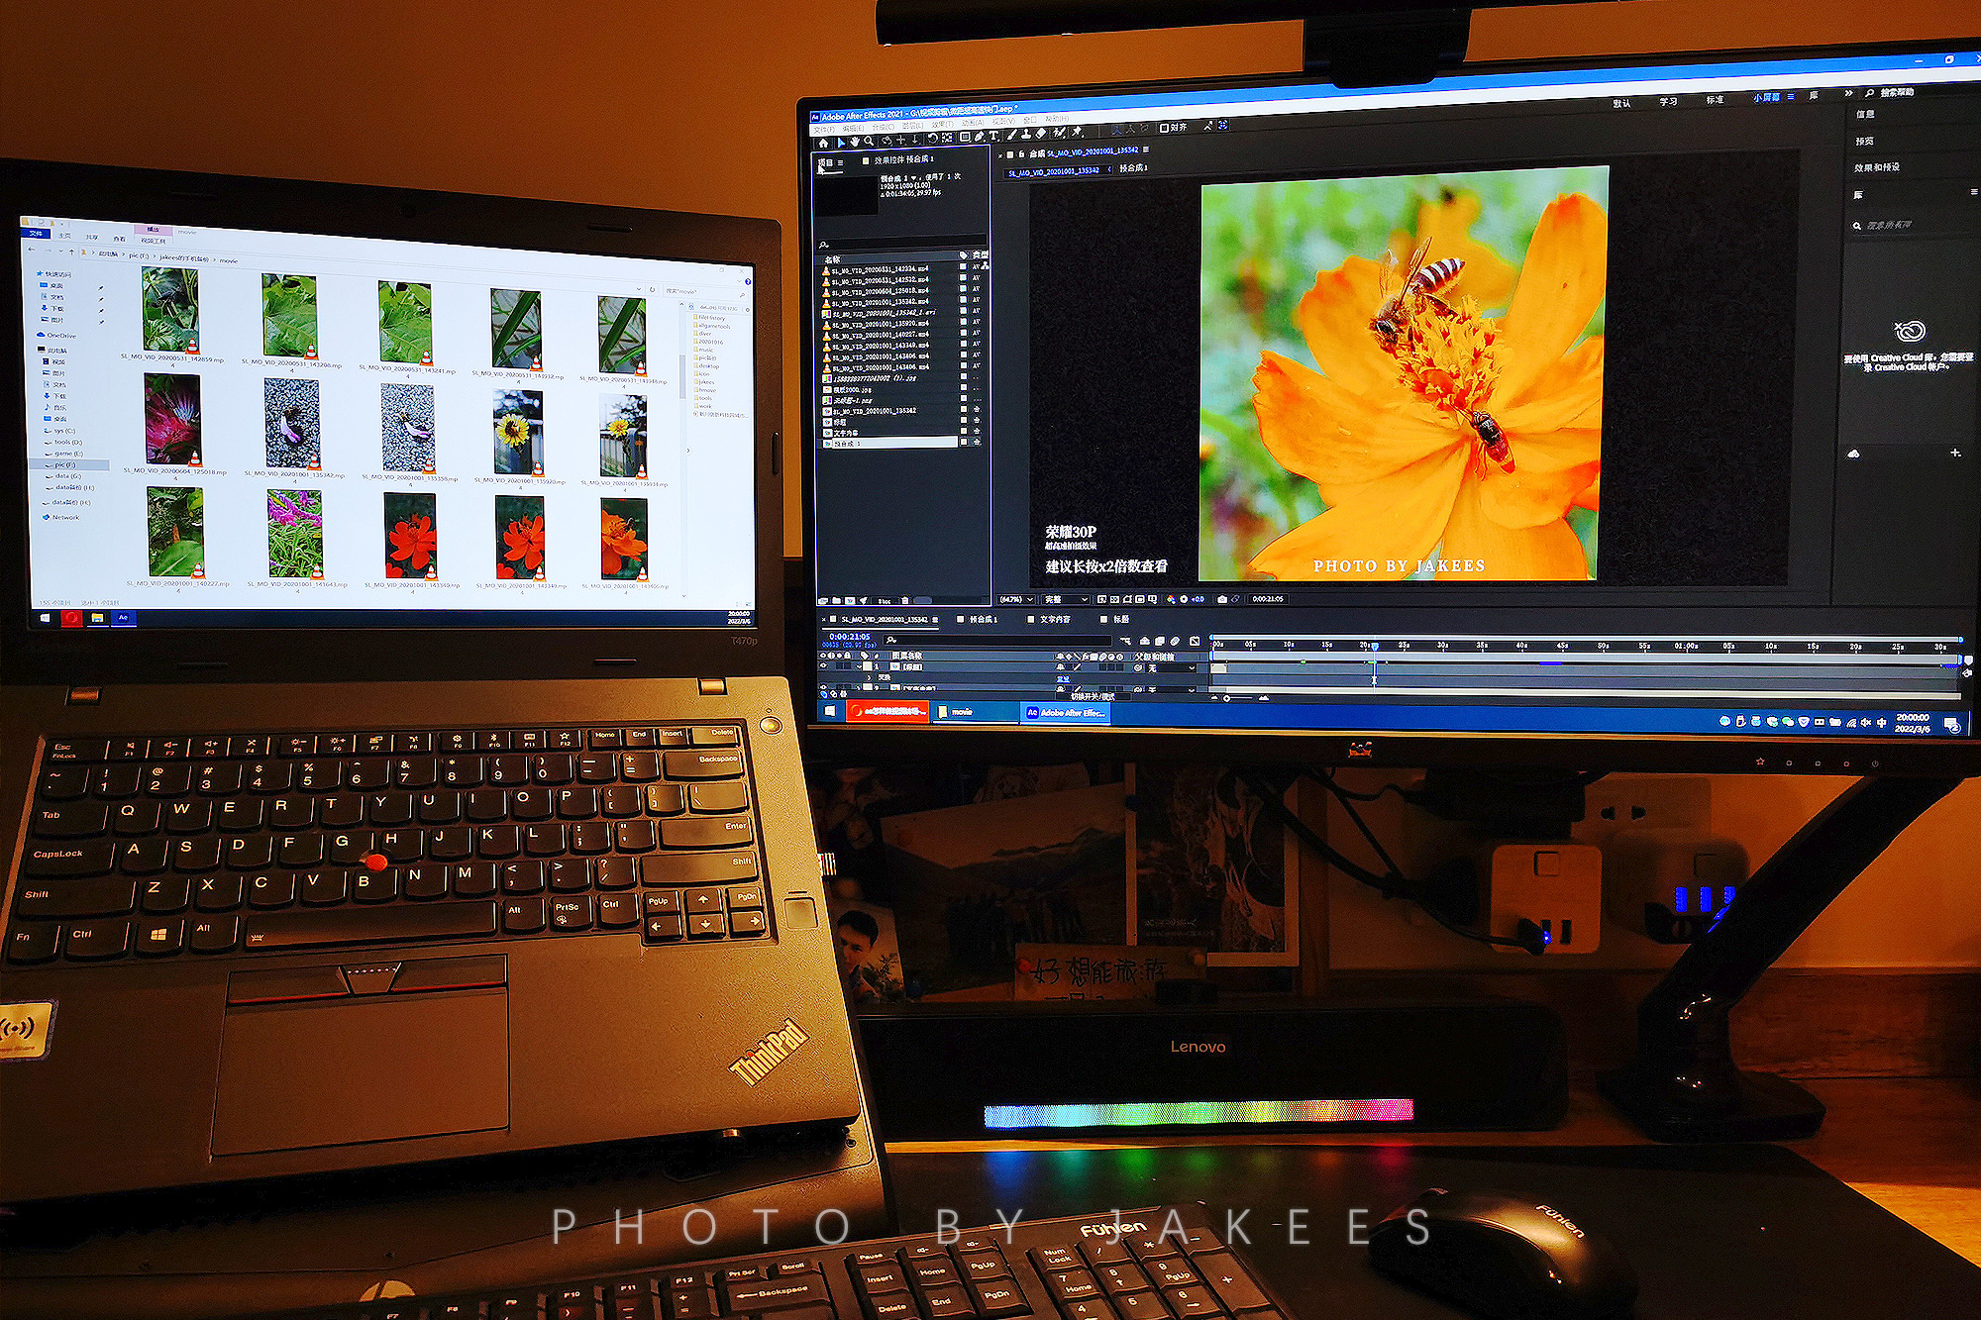The height and width of the screenshot is (1320, 1981).
Task: Select the Pen tool in After Effects
Action: (x=979, y=137)
